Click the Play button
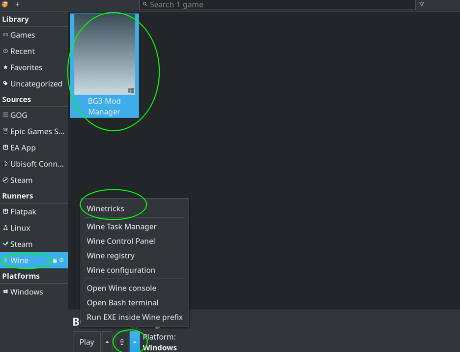 click(87, 342)
